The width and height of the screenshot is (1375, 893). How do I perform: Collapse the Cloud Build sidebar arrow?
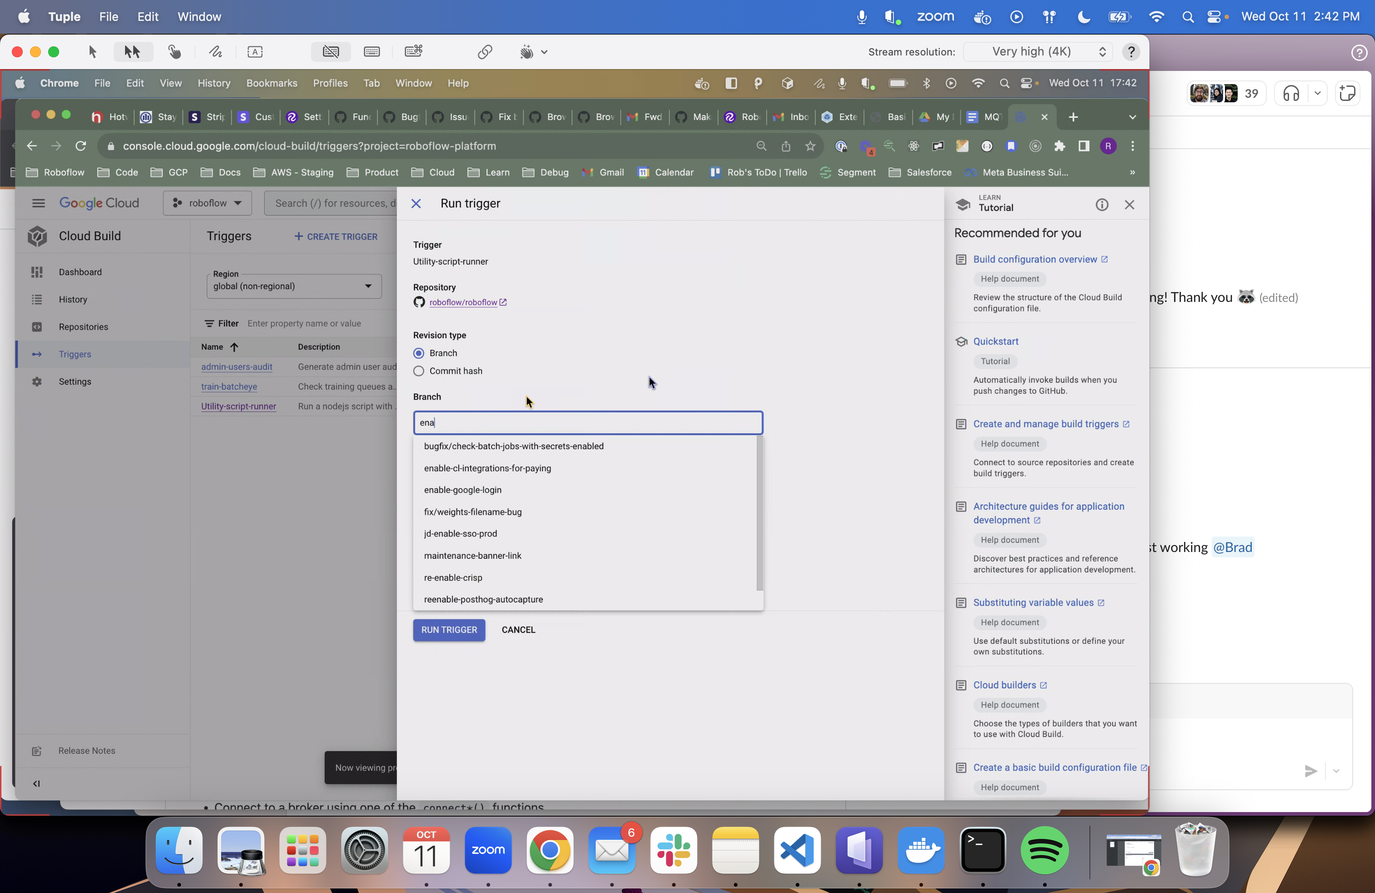(36, 784)
